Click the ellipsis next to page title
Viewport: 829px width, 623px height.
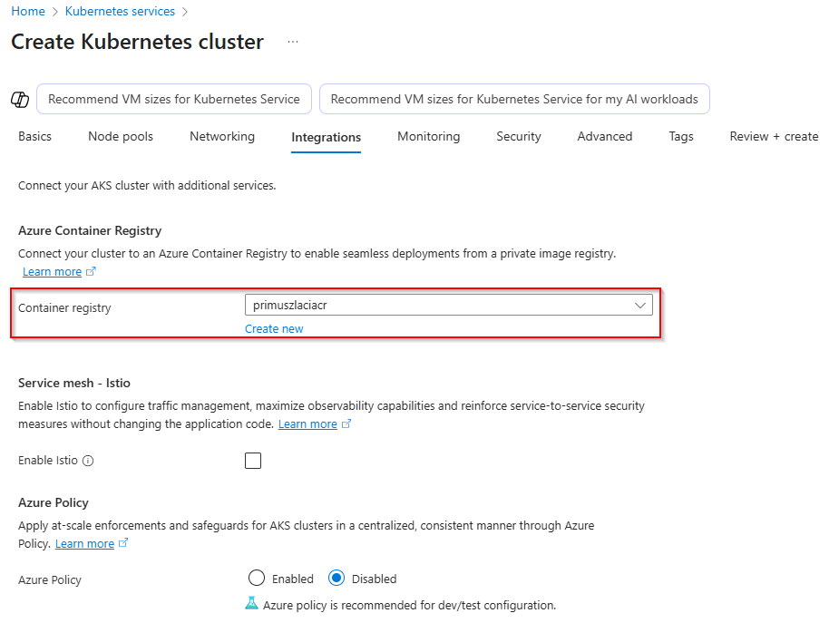pos(293,42)
